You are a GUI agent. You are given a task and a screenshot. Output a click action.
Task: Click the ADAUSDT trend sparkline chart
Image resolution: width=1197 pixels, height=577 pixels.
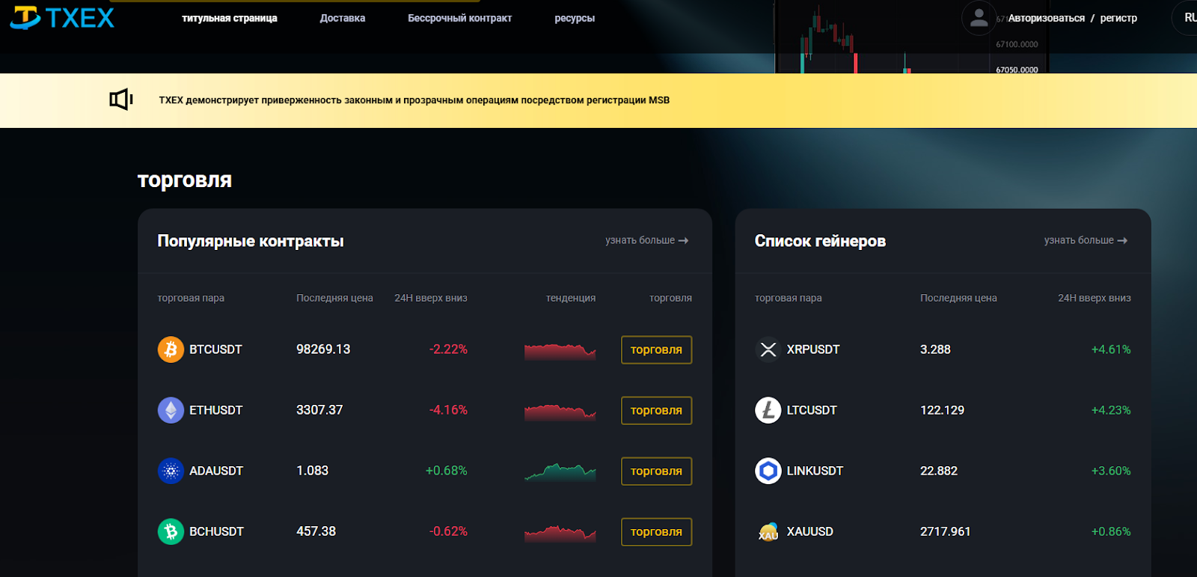560,471
